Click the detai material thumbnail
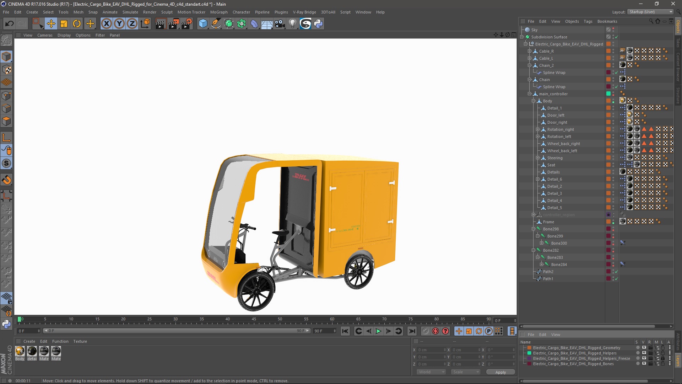Screen dimensions: 682x384 32,351
